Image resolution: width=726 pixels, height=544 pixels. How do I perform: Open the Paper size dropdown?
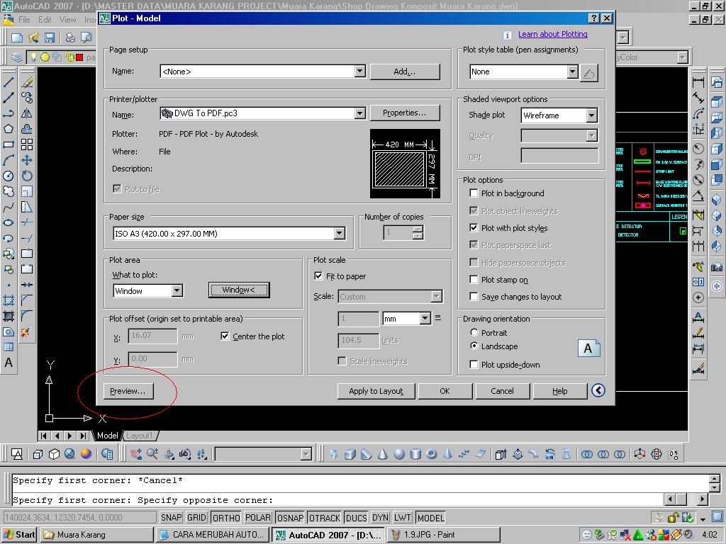click(340, 233)
